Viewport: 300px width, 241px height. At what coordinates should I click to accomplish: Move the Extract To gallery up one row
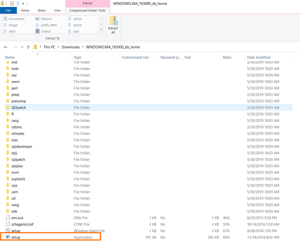point(101,18)
